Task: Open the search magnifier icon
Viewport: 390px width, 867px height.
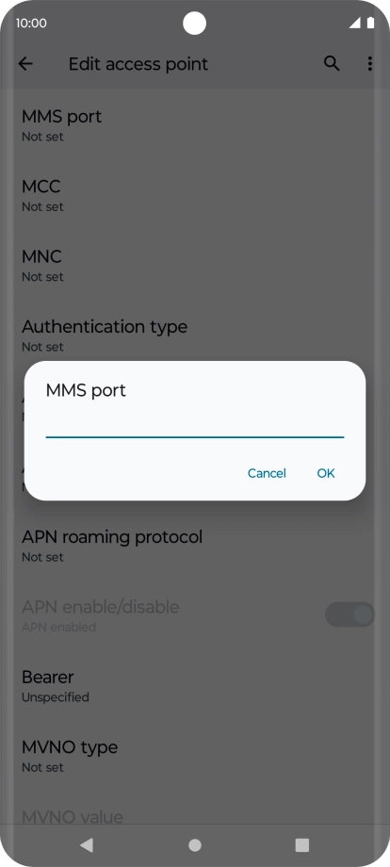Action: pos(332,63)
